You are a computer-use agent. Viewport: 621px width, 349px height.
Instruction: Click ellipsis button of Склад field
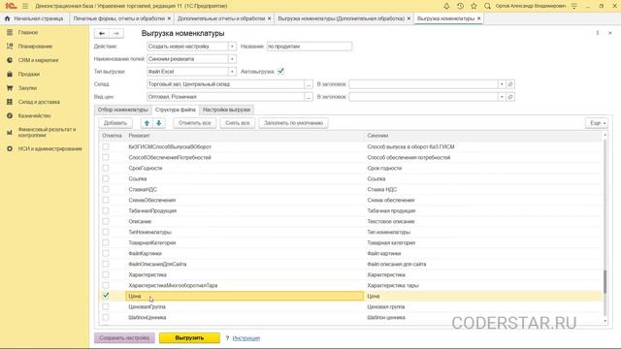coord(309,84)
